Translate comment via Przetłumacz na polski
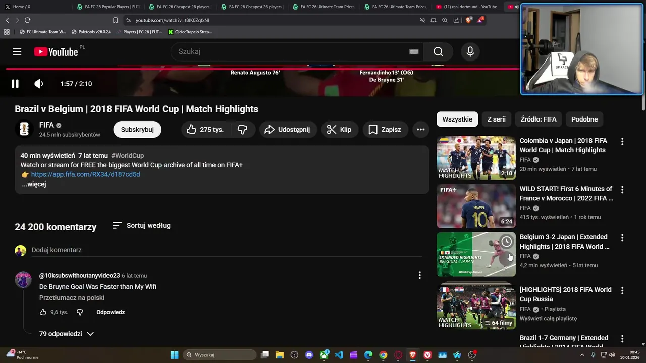Screen dimensions: 646x363 tap(72, 298)
